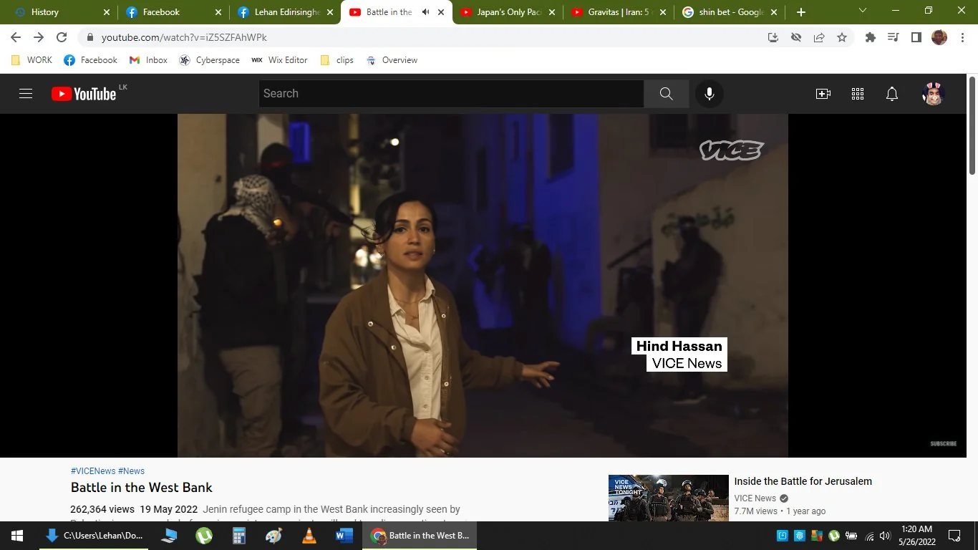Click the #News hashtag link
Screen dimensions: 978x550
132,471
